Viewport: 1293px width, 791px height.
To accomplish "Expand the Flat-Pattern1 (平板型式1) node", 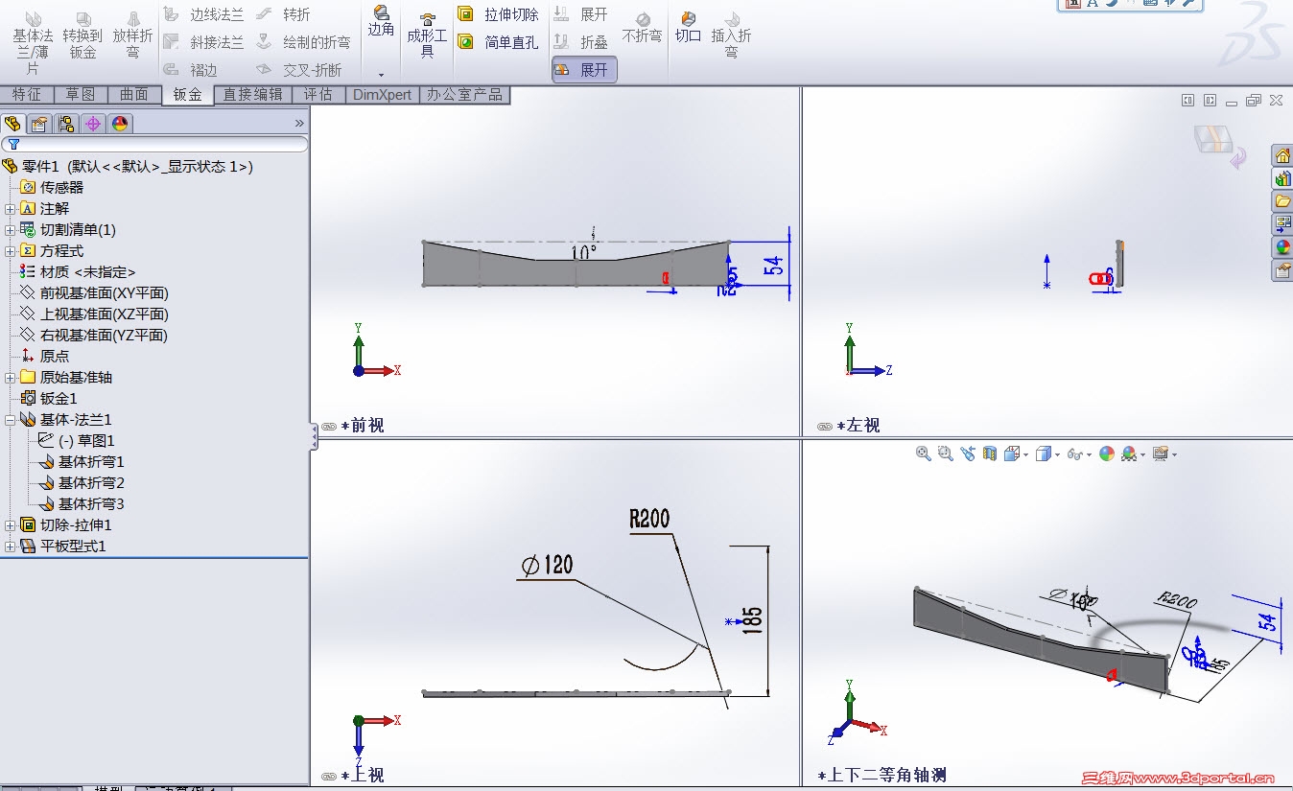I will click(10, 546).
